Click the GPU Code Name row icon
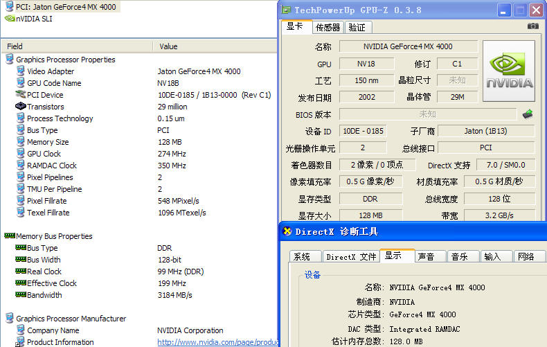547x347 pixels. [21, 82]
